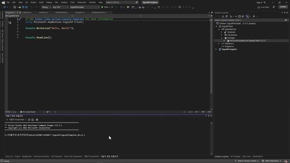Click Sign in link at top right
This screenshot has height=163, width=290.
(x=259, y=2)
